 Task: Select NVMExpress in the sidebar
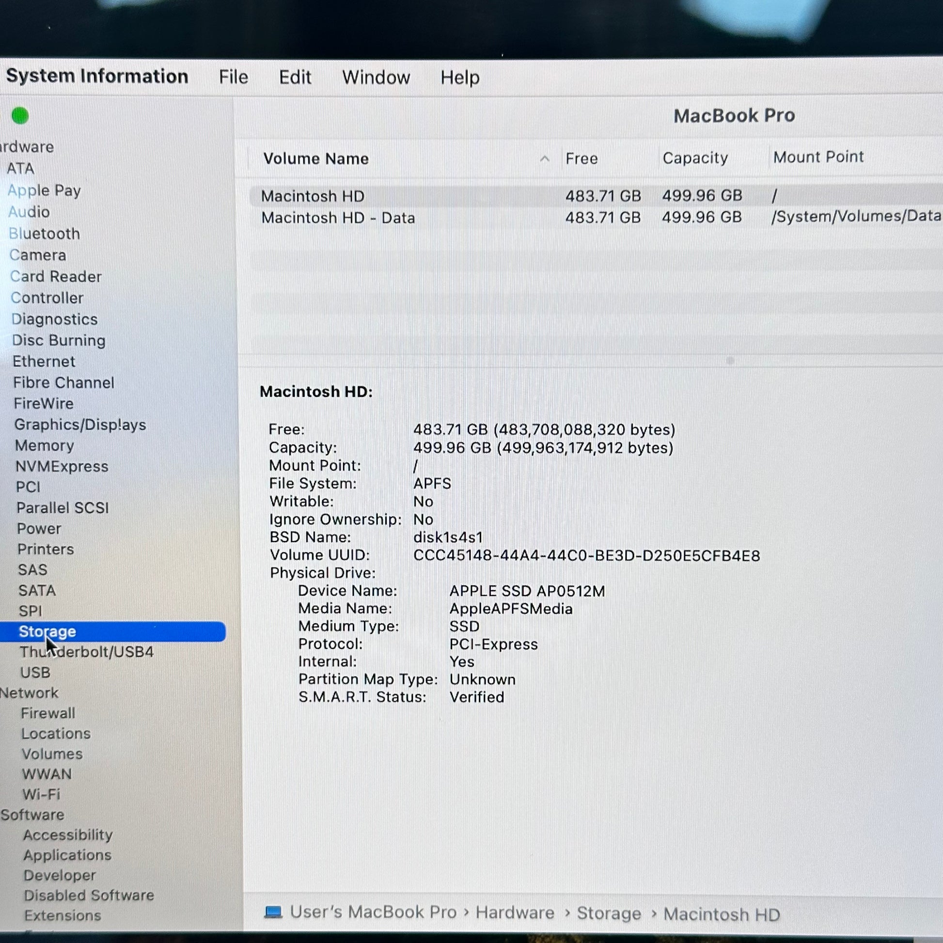click(x=62, y=466)
